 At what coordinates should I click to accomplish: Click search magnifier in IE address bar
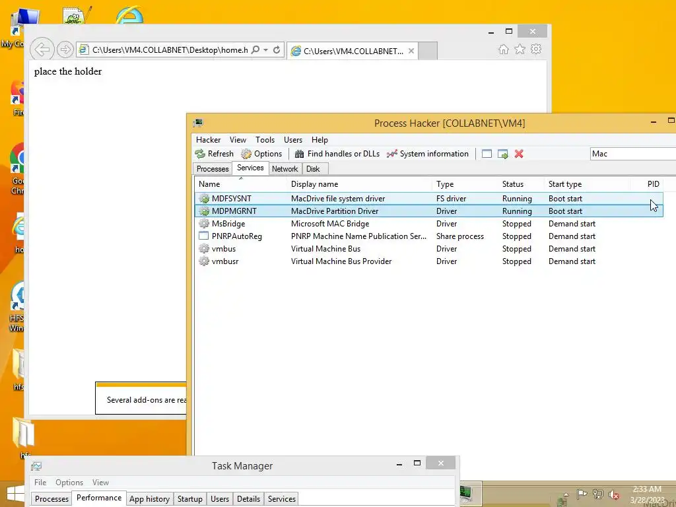point(255,50)
